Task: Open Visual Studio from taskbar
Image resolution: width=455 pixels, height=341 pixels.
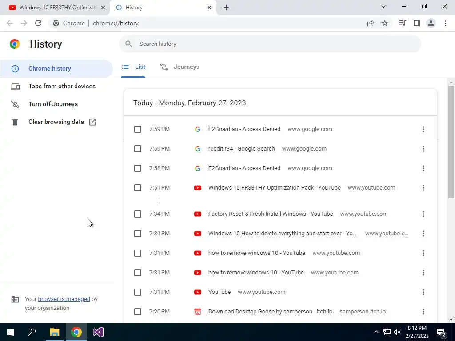Action: tap(98, 332)
